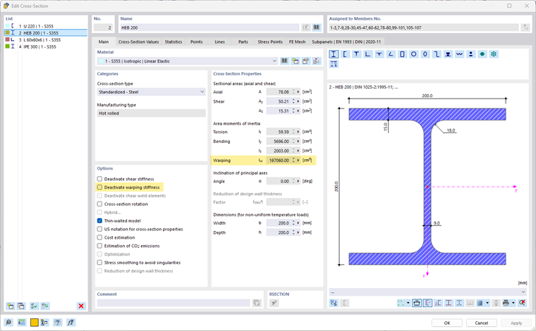Screen dimensions: 536x331
Task: Create new cross-section in list toolbar
Action: [x=10, y=306]
